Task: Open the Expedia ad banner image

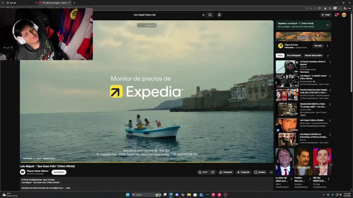Action: [x=303, y=37]
